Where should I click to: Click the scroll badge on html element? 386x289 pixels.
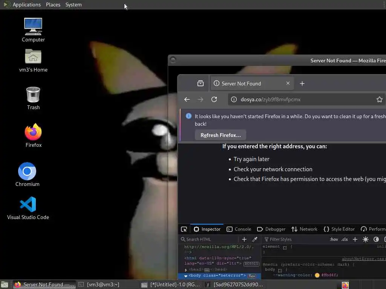251,263
